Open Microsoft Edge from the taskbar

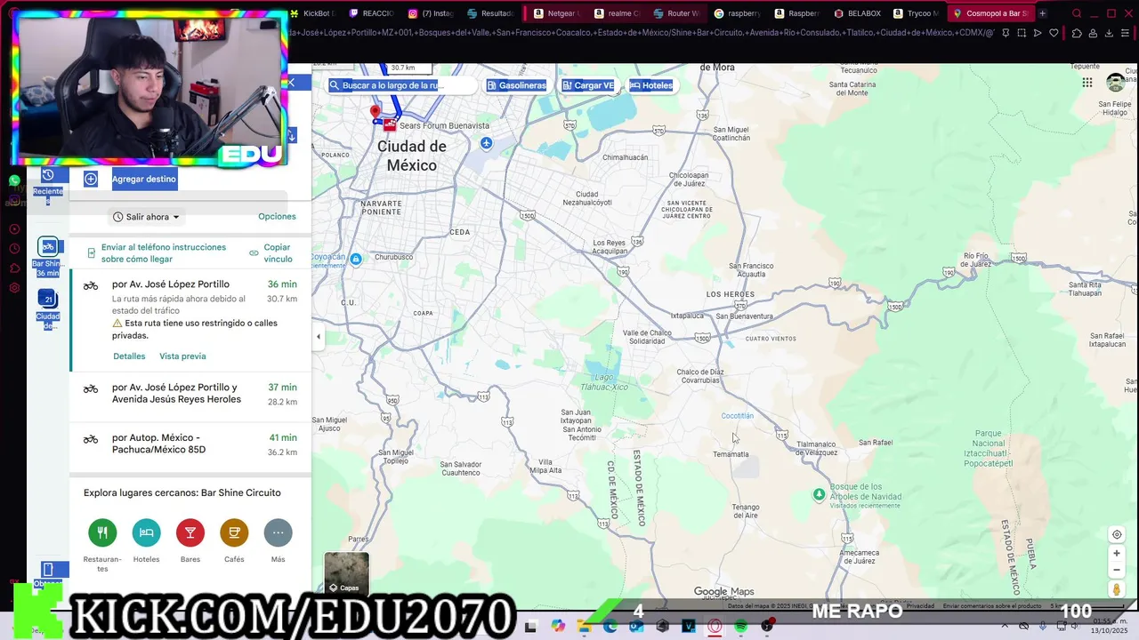pos(610,627)
